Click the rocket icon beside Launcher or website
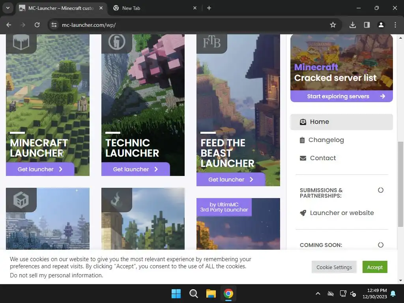Image resolution: width=404 pixels, height=303 pixels. tap(303, 213)
